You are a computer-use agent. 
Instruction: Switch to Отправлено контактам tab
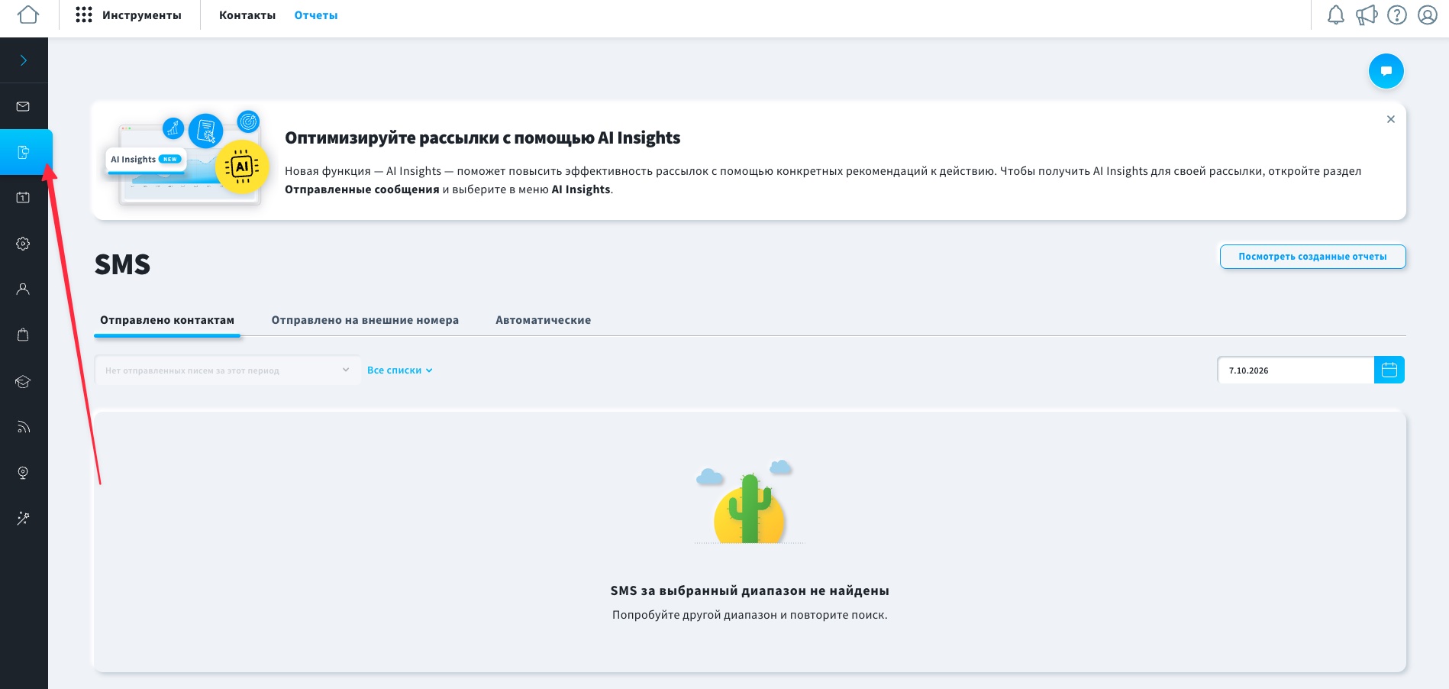pos(167,320)
